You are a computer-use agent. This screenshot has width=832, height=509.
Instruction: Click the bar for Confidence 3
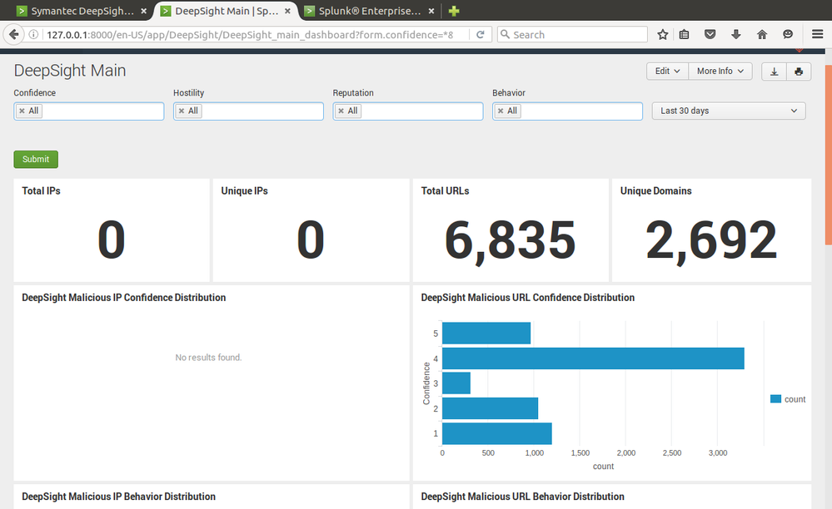(456, 383)
